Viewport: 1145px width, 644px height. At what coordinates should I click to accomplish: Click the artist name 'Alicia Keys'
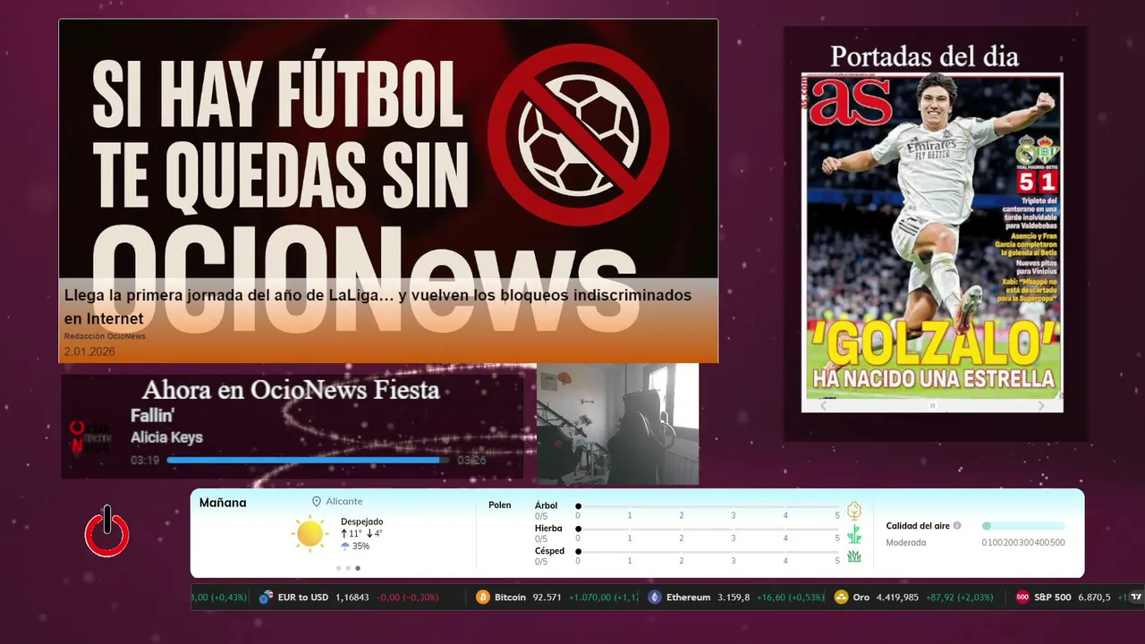point(166,437)
